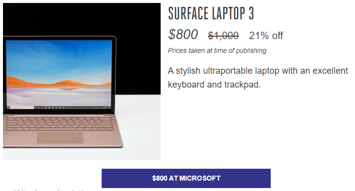Click the word "ultraportable" in the description
Image resolution: width=355 pixels, height=191 pixels.
pos(228,71)
